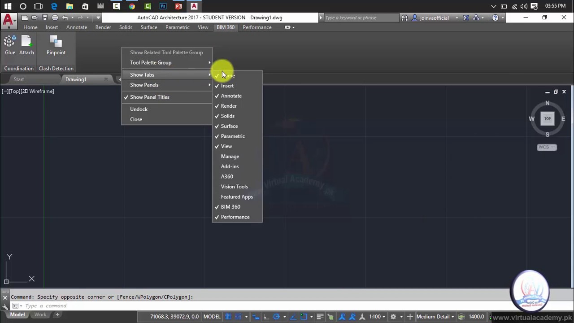Viewport: 574px width, 323px height.
Task: Switch to the Work layout tab
Action: pyautogui.click(x=40, y=315)
